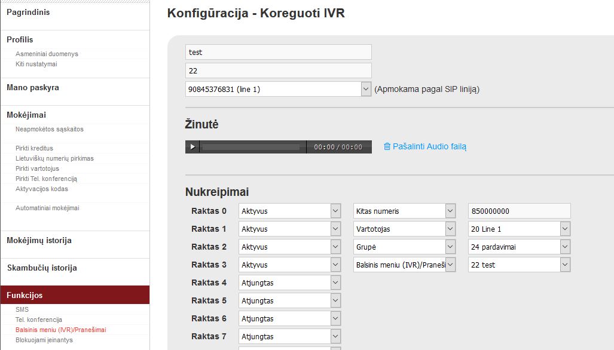Expand Raktas 0 status dropdown
Viewport: 614px width, 350px height.
point(289,211)
